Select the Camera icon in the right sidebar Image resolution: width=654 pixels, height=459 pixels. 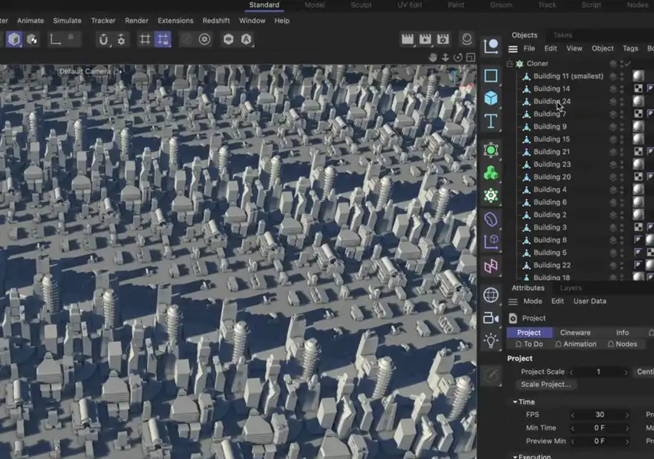point(492,317)
